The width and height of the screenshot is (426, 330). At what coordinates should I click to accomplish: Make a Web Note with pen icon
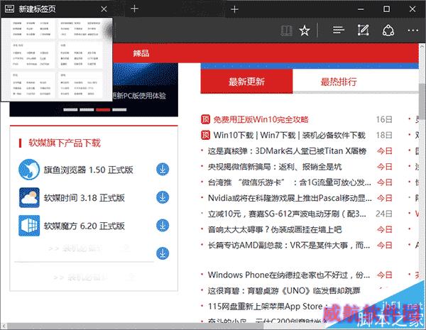[x=363, y=30]
